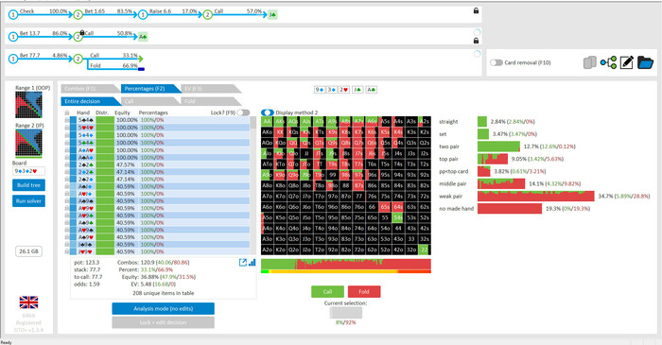662x345 pixels.
Task: Click the green Call button
Action: click(327, 291)
